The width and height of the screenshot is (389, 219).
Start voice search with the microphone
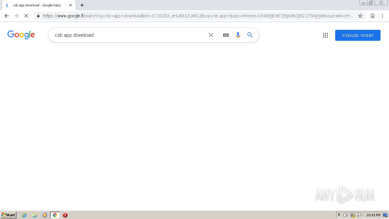coord(238,35)
